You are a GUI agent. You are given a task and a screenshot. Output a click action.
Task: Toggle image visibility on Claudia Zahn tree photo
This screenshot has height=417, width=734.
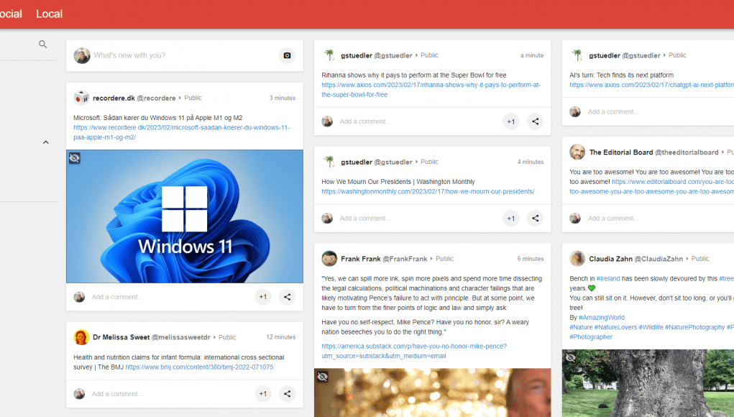click(571, 358)
